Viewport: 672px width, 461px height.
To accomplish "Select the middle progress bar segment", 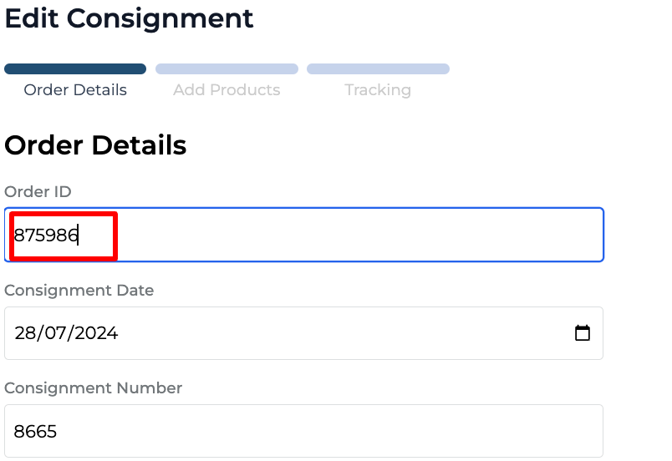I will pos(227,69).
